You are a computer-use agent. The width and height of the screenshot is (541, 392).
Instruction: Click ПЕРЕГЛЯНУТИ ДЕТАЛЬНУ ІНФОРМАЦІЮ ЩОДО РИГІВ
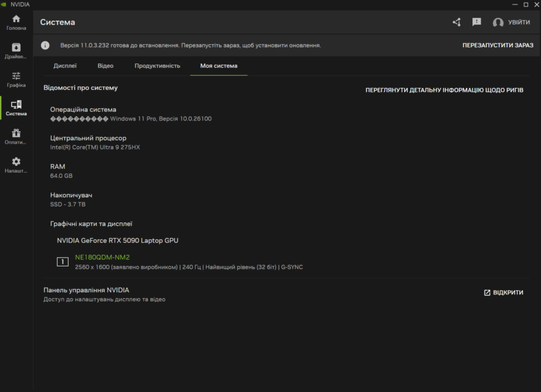(444, 91)
